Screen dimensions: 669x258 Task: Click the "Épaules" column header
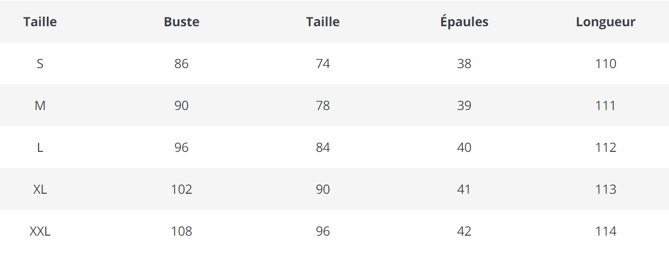[x=464, y=22]
